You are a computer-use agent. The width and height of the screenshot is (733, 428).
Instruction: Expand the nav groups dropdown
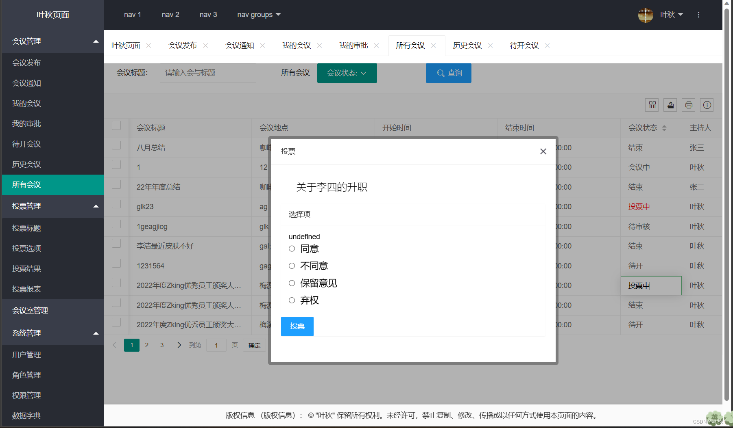259,15
